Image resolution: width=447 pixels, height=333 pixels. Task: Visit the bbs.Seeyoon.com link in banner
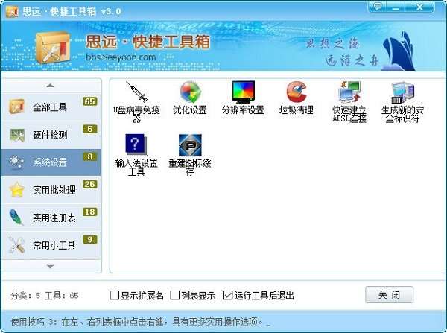click(121, 57)
